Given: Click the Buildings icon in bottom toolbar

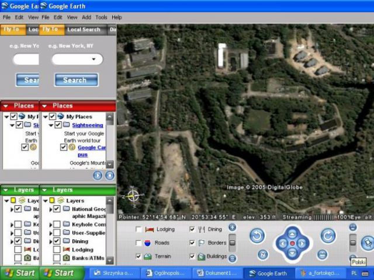Looking at the screenshot, I should [x=202, y=257].
